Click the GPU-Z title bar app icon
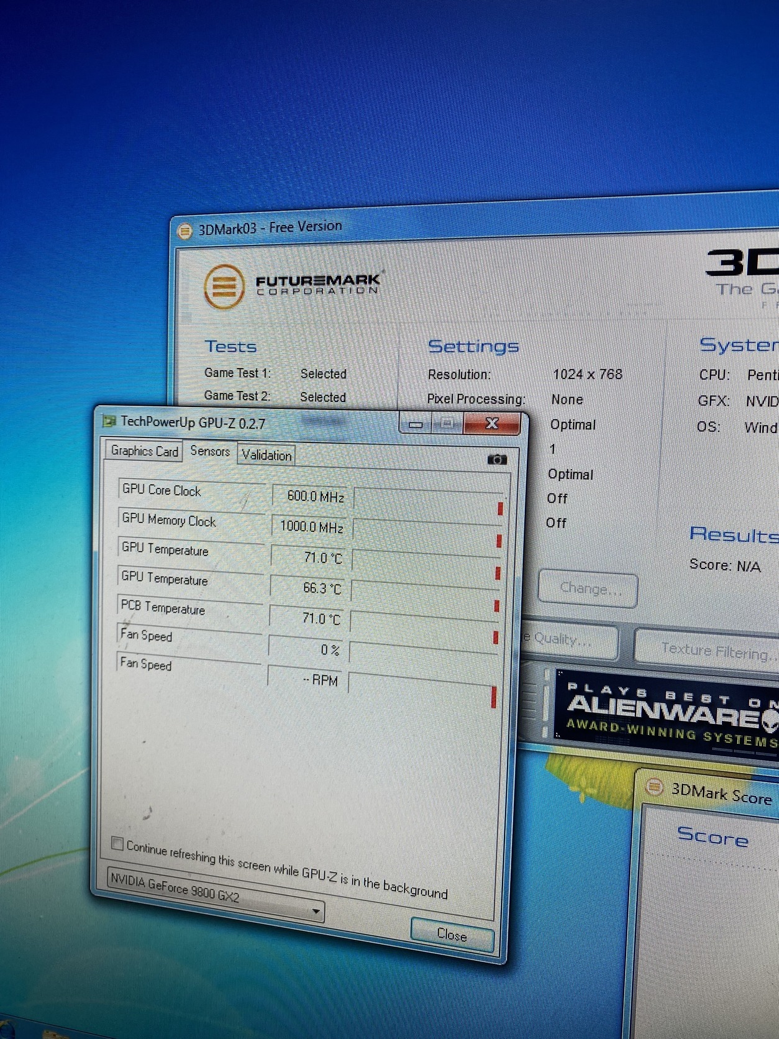This screenshot has width=779, height=1039. click(x=109, y=421)
